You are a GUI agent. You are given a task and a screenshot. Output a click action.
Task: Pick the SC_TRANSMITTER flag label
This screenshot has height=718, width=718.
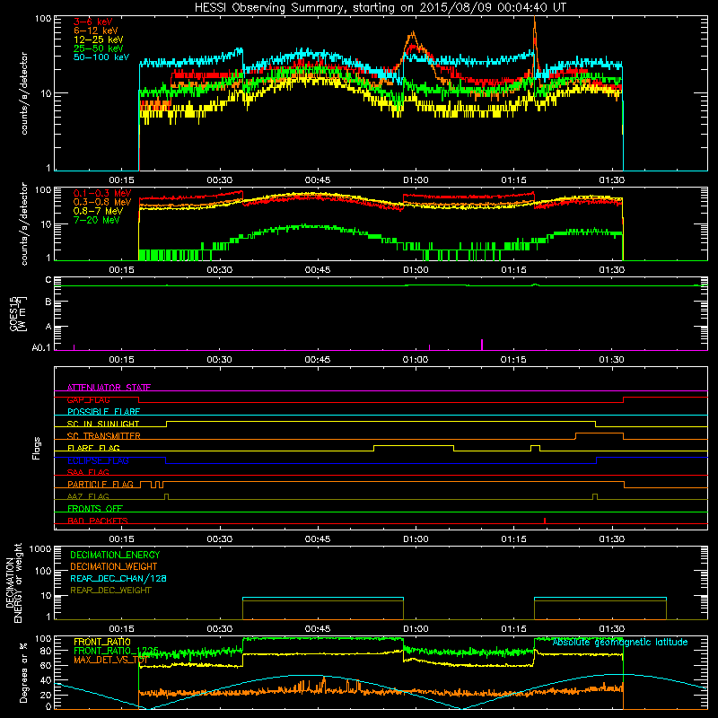pos(103,436)
